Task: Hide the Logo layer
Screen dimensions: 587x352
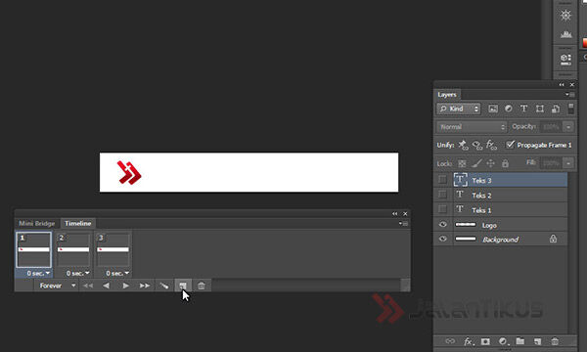Action: pyautogui.click(x=442, y=225)
